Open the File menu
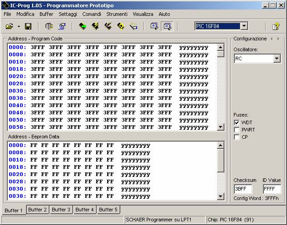This screenshot has height=225, width=287. (x=7, y=14)
